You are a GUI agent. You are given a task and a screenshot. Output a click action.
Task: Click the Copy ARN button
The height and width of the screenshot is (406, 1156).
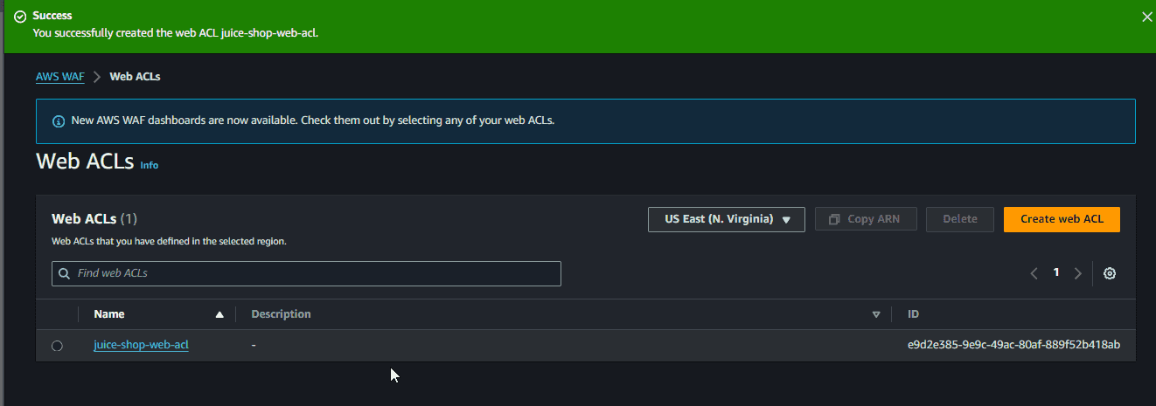click(866, 219)
